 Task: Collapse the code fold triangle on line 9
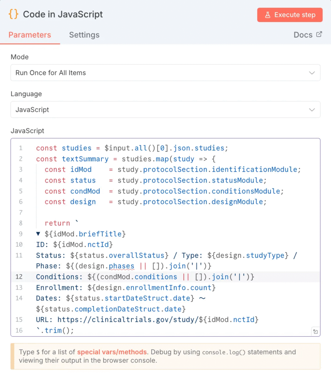[38, 234]
